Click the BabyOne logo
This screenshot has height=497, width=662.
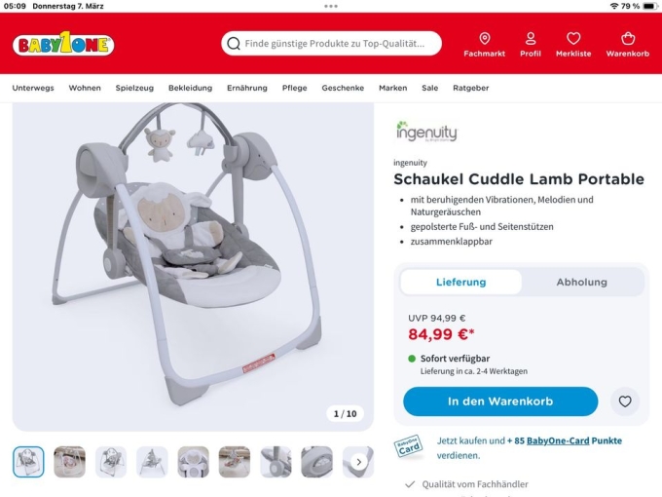pyautogui.click(x=63, y=44)
